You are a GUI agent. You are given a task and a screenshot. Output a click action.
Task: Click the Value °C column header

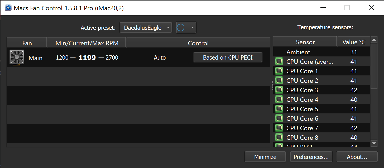pos(354,42)
